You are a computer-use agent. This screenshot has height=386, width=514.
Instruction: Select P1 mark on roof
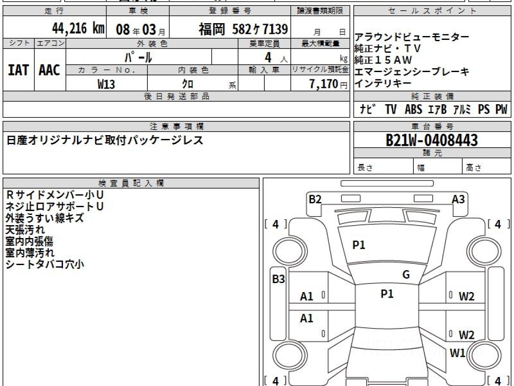point(387,293)
